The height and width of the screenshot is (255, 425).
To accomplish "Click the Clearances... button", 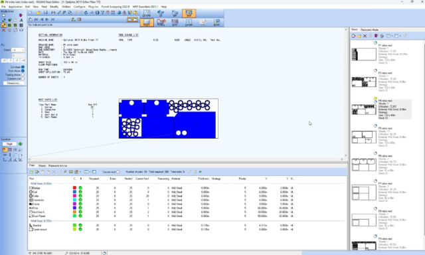I will pyautogui.click(x=13, y=83).
